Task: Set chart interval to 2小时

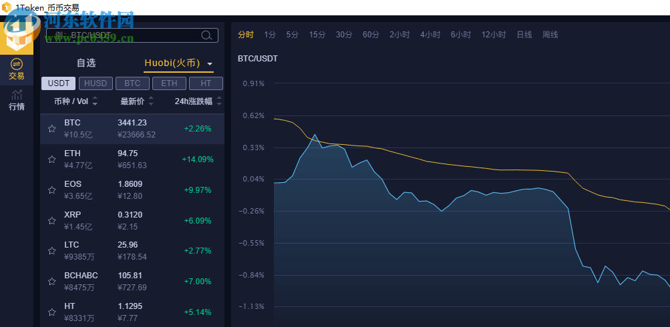Action: 399,35
